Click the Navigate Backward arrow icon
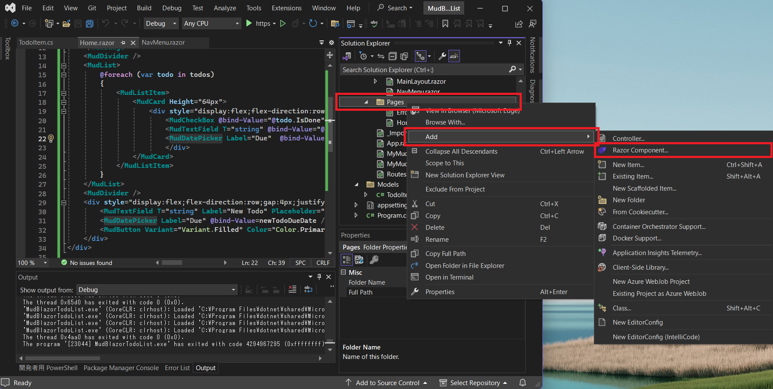Image resolution: width=773 pixels, height=389 pixels. 15,24
